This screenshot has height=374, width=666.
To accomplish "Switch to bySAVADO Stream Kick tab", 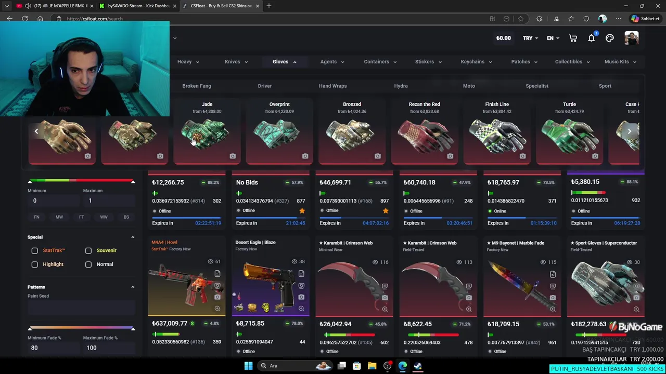I will 137,6.
